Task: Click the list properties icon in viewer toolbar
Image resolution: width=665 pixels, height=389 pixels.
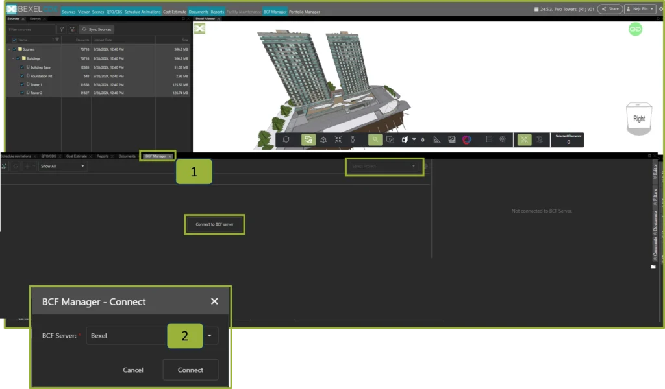Action: click(488, 139)
